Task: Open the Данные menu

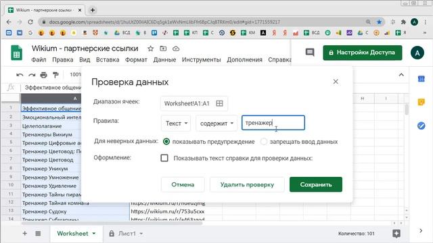Action: [164, 59]
